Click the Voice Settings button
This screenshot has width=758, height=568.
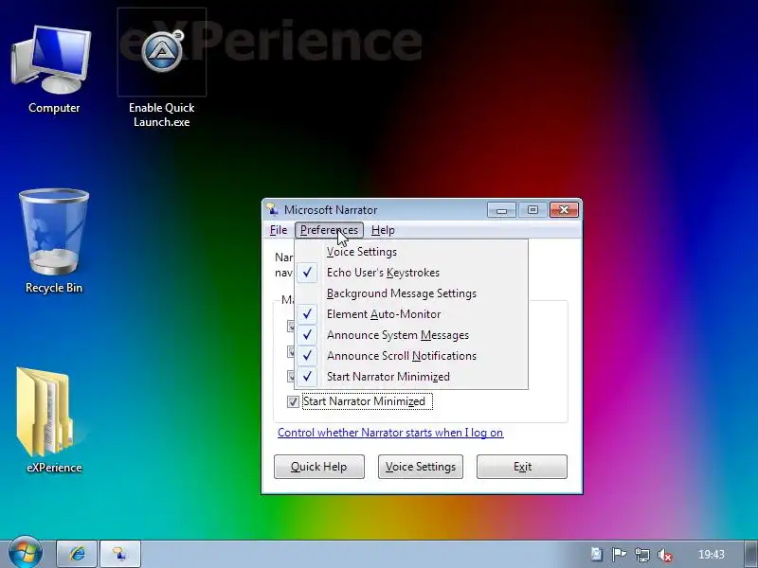pyautogui.click(x=421, y=467)
